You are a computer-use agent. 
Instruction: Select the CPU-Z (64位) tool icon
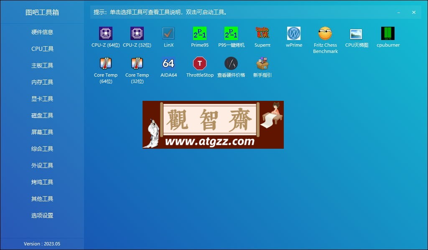coord(106,33)
